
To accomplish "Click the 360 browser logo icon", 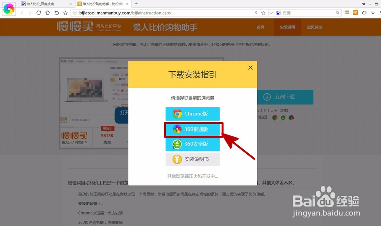I will (x=9, y=9).
